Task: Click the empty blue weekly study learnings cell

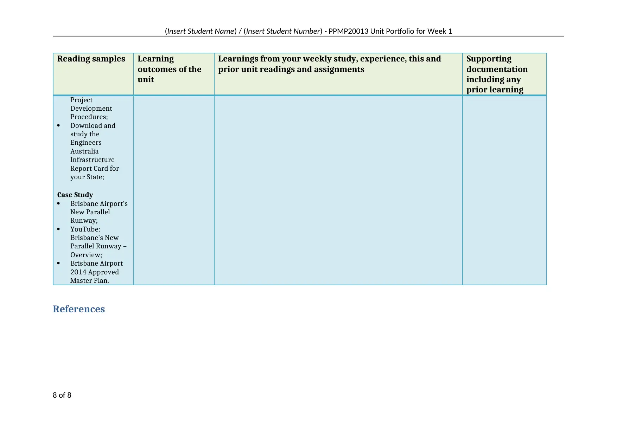Action: point(338,190)
